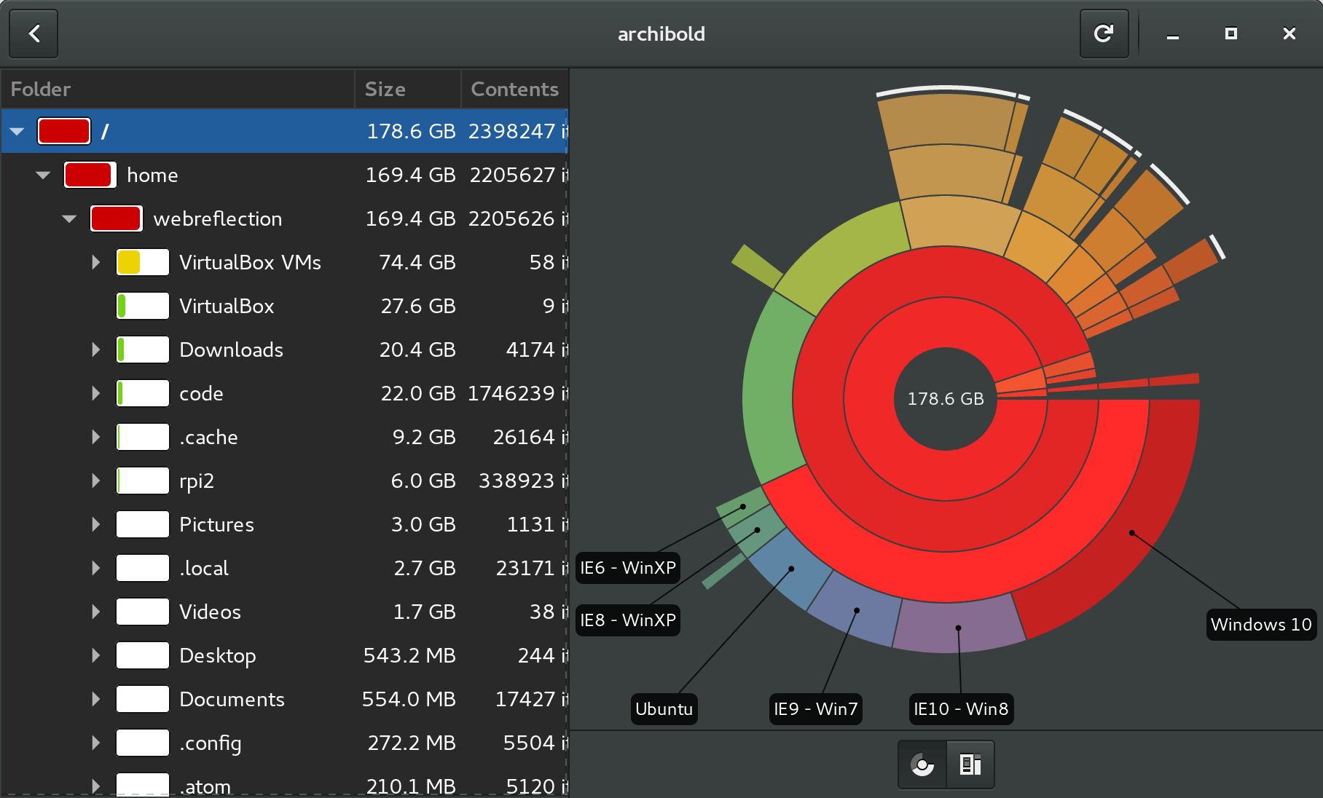1323x798 pixels.
Task: Toggle the treemap view at the bottom
Action: 970,765
